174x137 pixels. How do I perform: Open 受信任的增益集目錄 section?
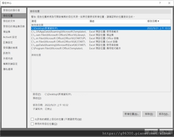pos(14,26)
